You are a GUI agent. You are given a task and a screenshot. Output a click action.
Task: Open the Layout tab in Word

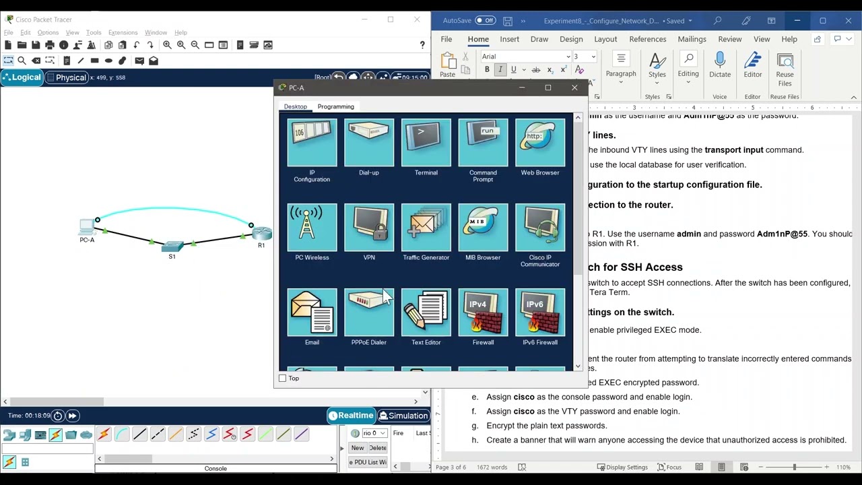(x=605, y=39)
